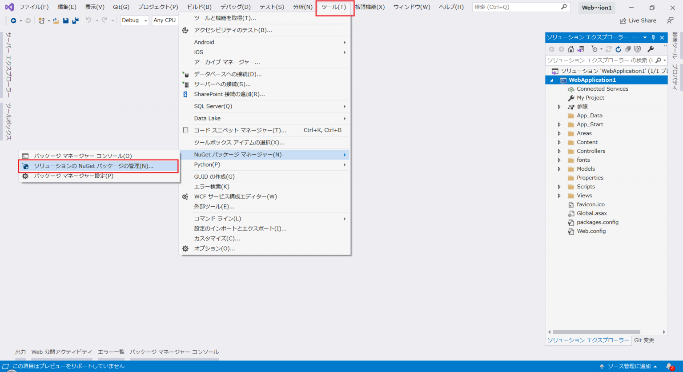
Task: Click the Save toolbar icon
Action: point(65,20)
